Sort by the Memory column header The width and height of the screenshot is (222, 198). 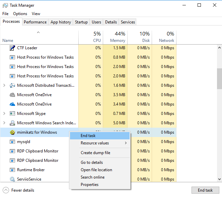pos(115,37)
